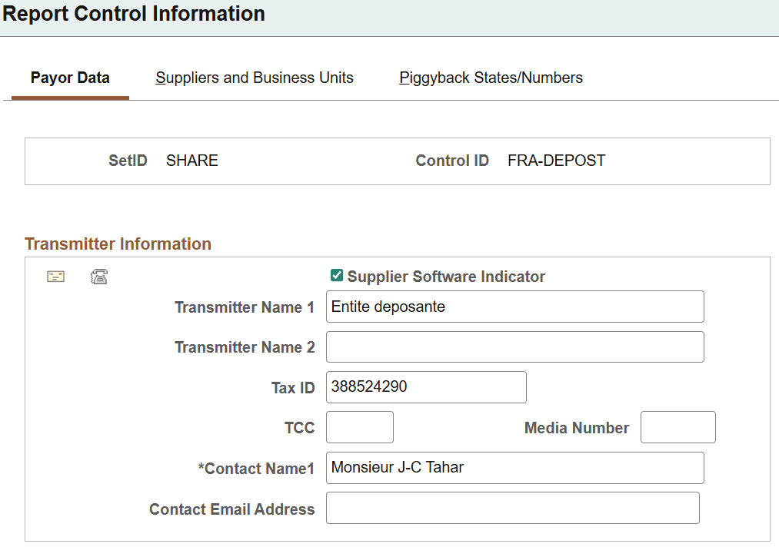
Task: Click the text Entite deposante
Action: [377, 307]
